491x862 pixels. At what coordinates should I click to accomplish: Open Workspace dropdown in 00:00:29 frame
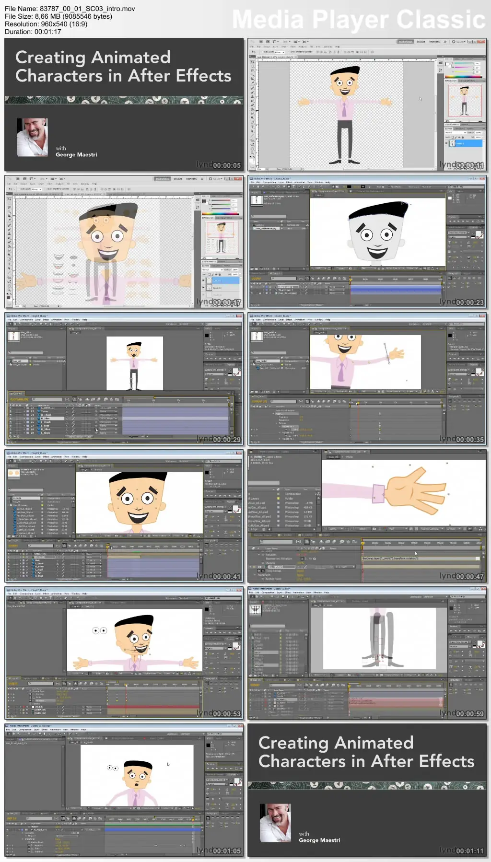point(191,324)
